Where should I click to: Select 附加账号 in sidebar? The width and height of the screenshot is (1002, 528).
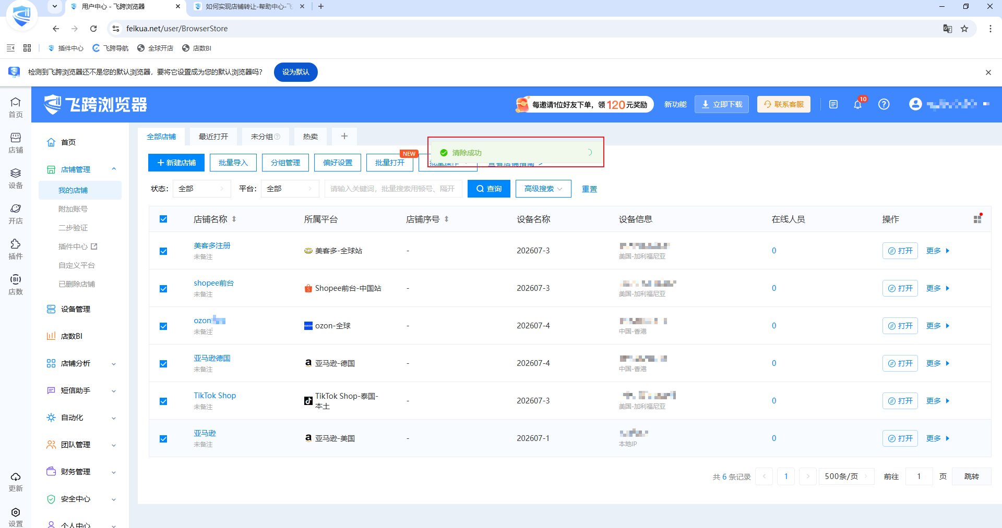(x=73, y=209)
